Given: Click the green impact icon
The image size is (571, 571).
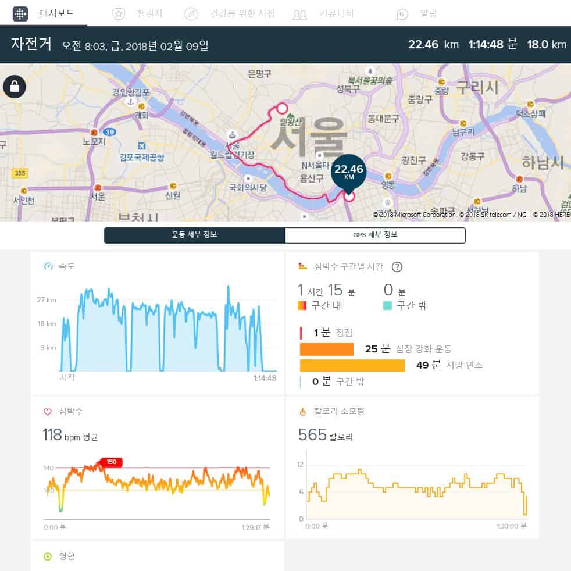Looking at the screenshot, I should (x=48, y=556).
